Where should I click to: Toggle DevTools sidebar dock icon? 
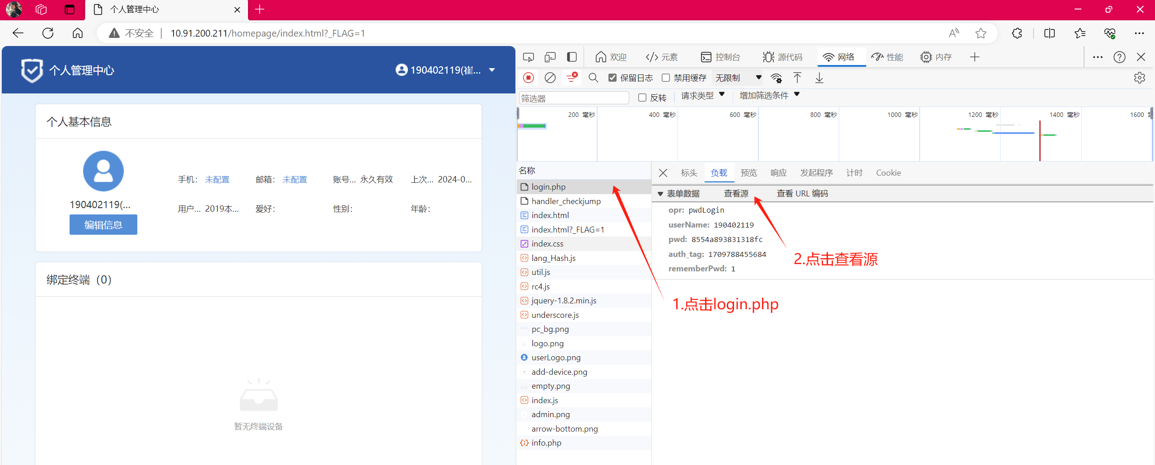(x=572, y=57)
